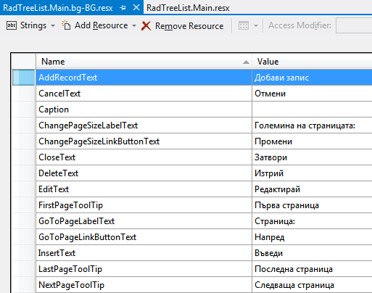
Task: Expand the Add Resource dropdown arrow
Action: click(x=134, y=25)
